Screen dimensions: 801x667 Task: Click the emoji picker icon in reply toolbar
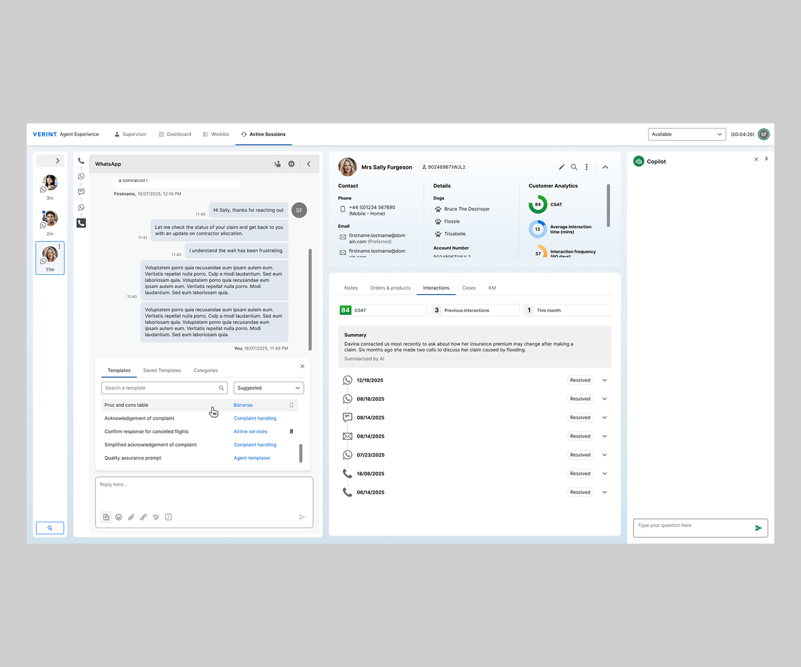coord(119,517)
